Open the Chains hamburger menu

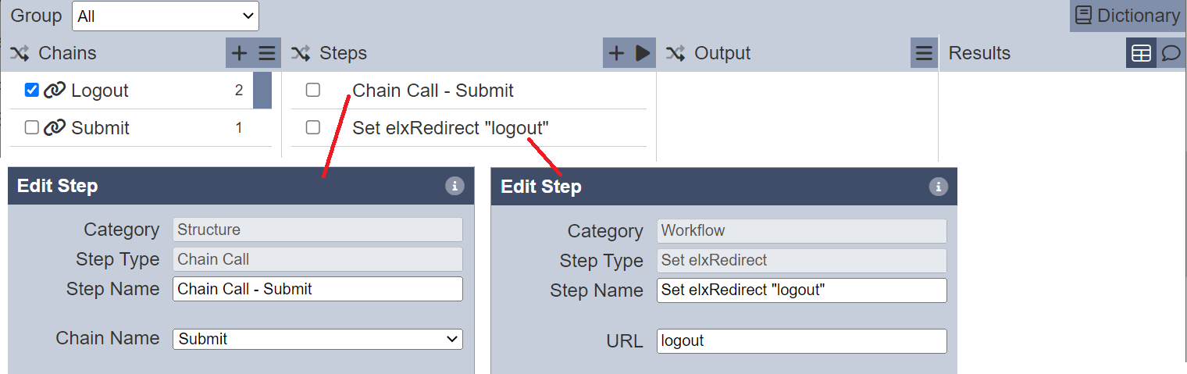[267, 53]
